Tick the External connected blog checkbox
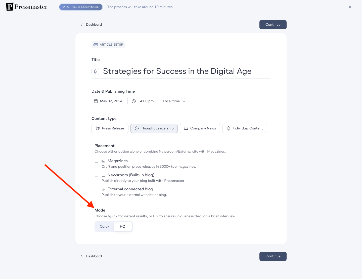This screenshot has width=362, height=279. (x=97, y=189)
